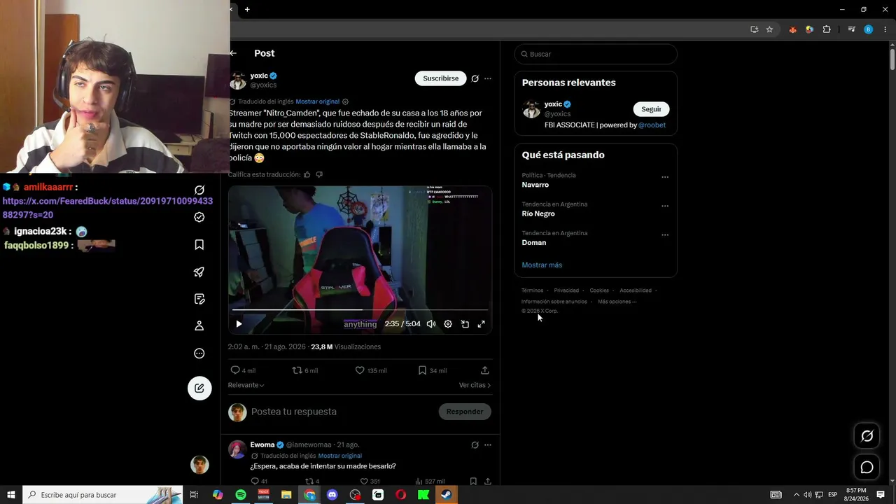
Task: Click the install app icon in address bar
Action: [x=754, y=29]
